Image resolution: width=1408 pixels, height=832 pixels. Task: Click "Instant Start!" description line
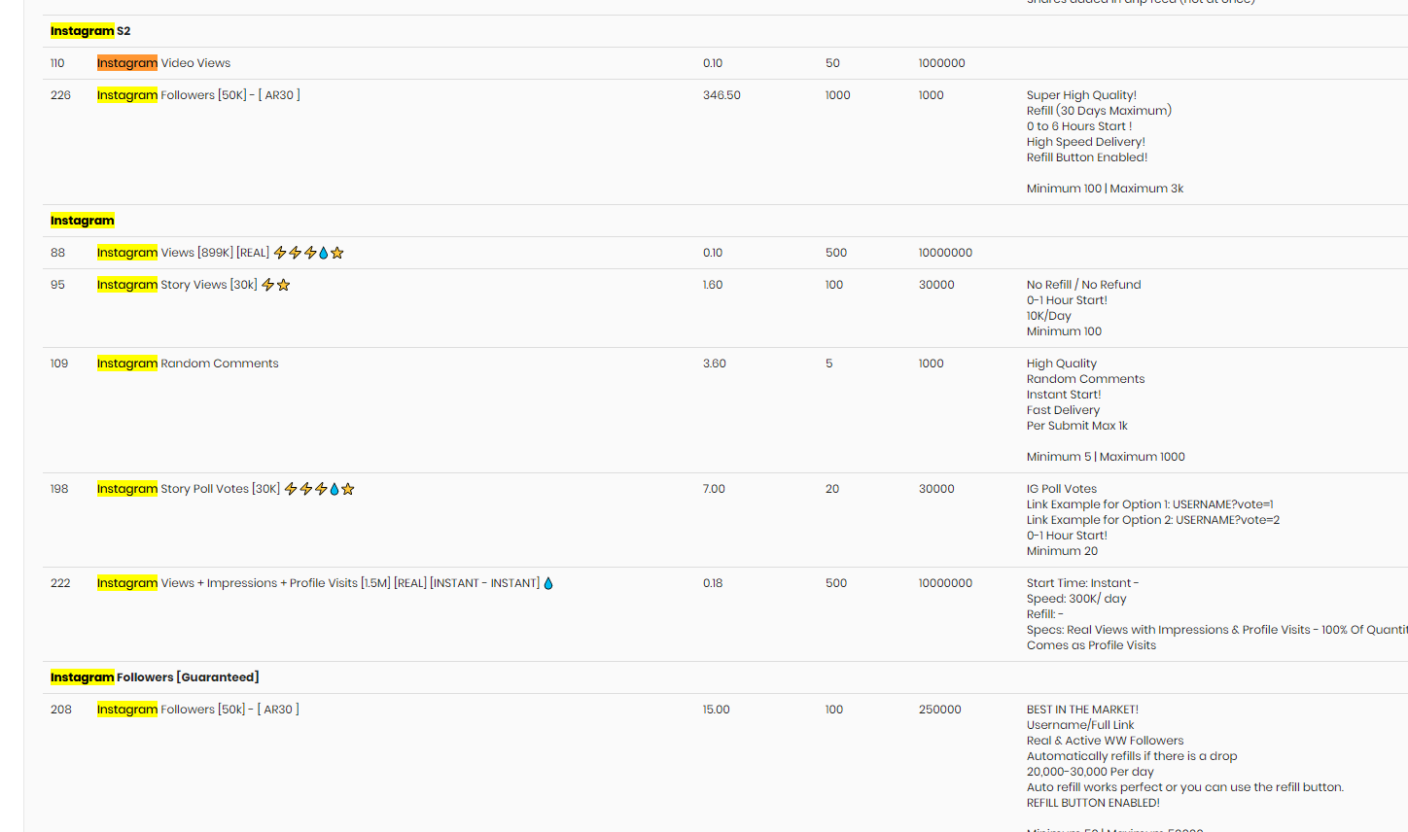click(x=1064, y=395)
